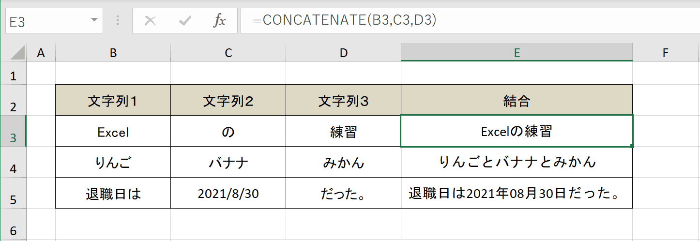Image resolution: width=700 pixels, height=241 pixels.
Task: Click the Cancel X formula icon
Action: tap(151, 21)
